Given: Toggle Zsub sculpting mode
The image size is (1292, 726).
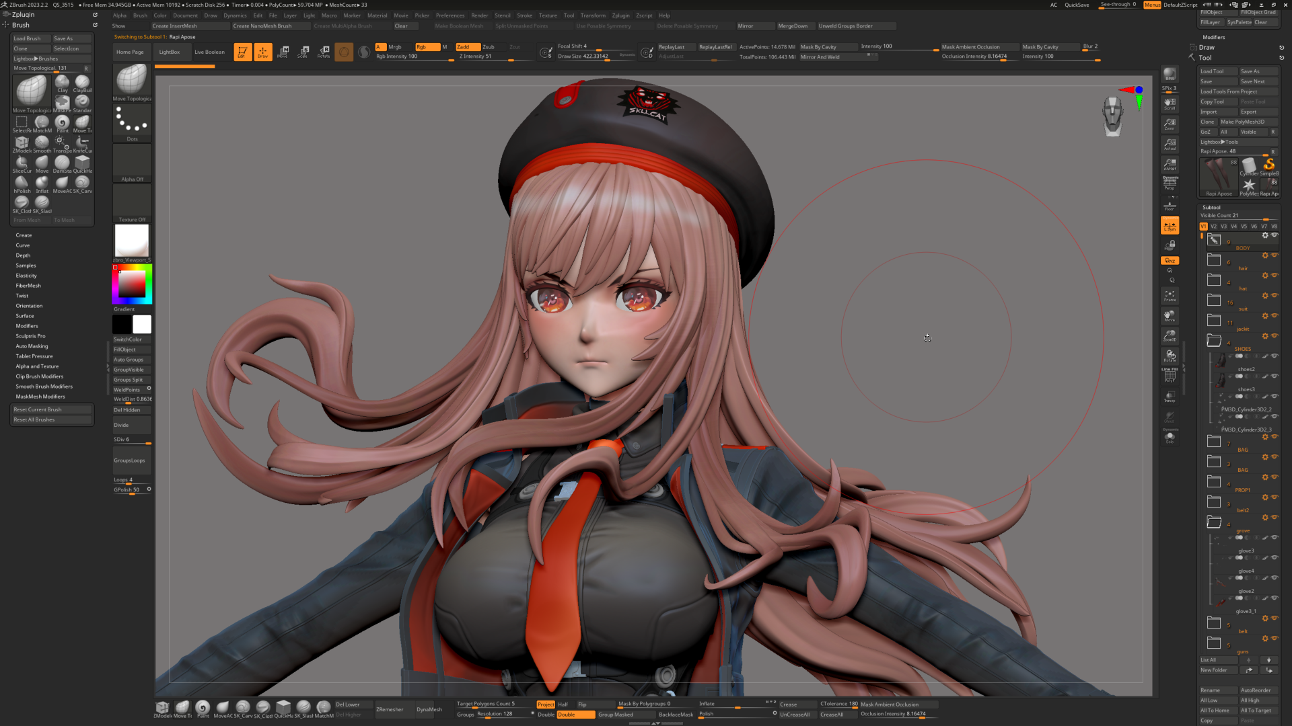Looking at the screenshot, I should [x=493, y=47].
